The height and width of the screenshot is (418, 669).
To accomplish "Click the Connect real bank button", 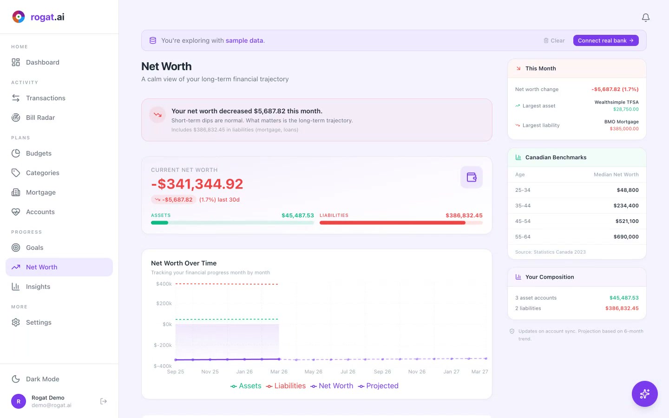I will coord(606,40).
